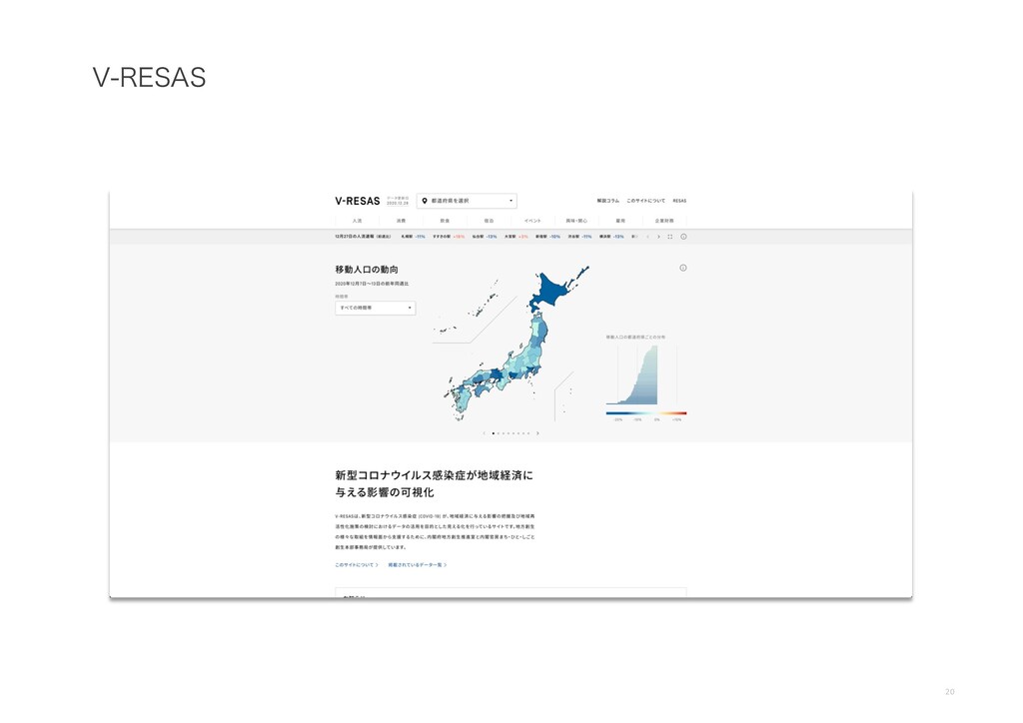Click the info icon on ticker bar
Screen dimensions: 1023x723
pyautogui.click(x=683, y=237)
